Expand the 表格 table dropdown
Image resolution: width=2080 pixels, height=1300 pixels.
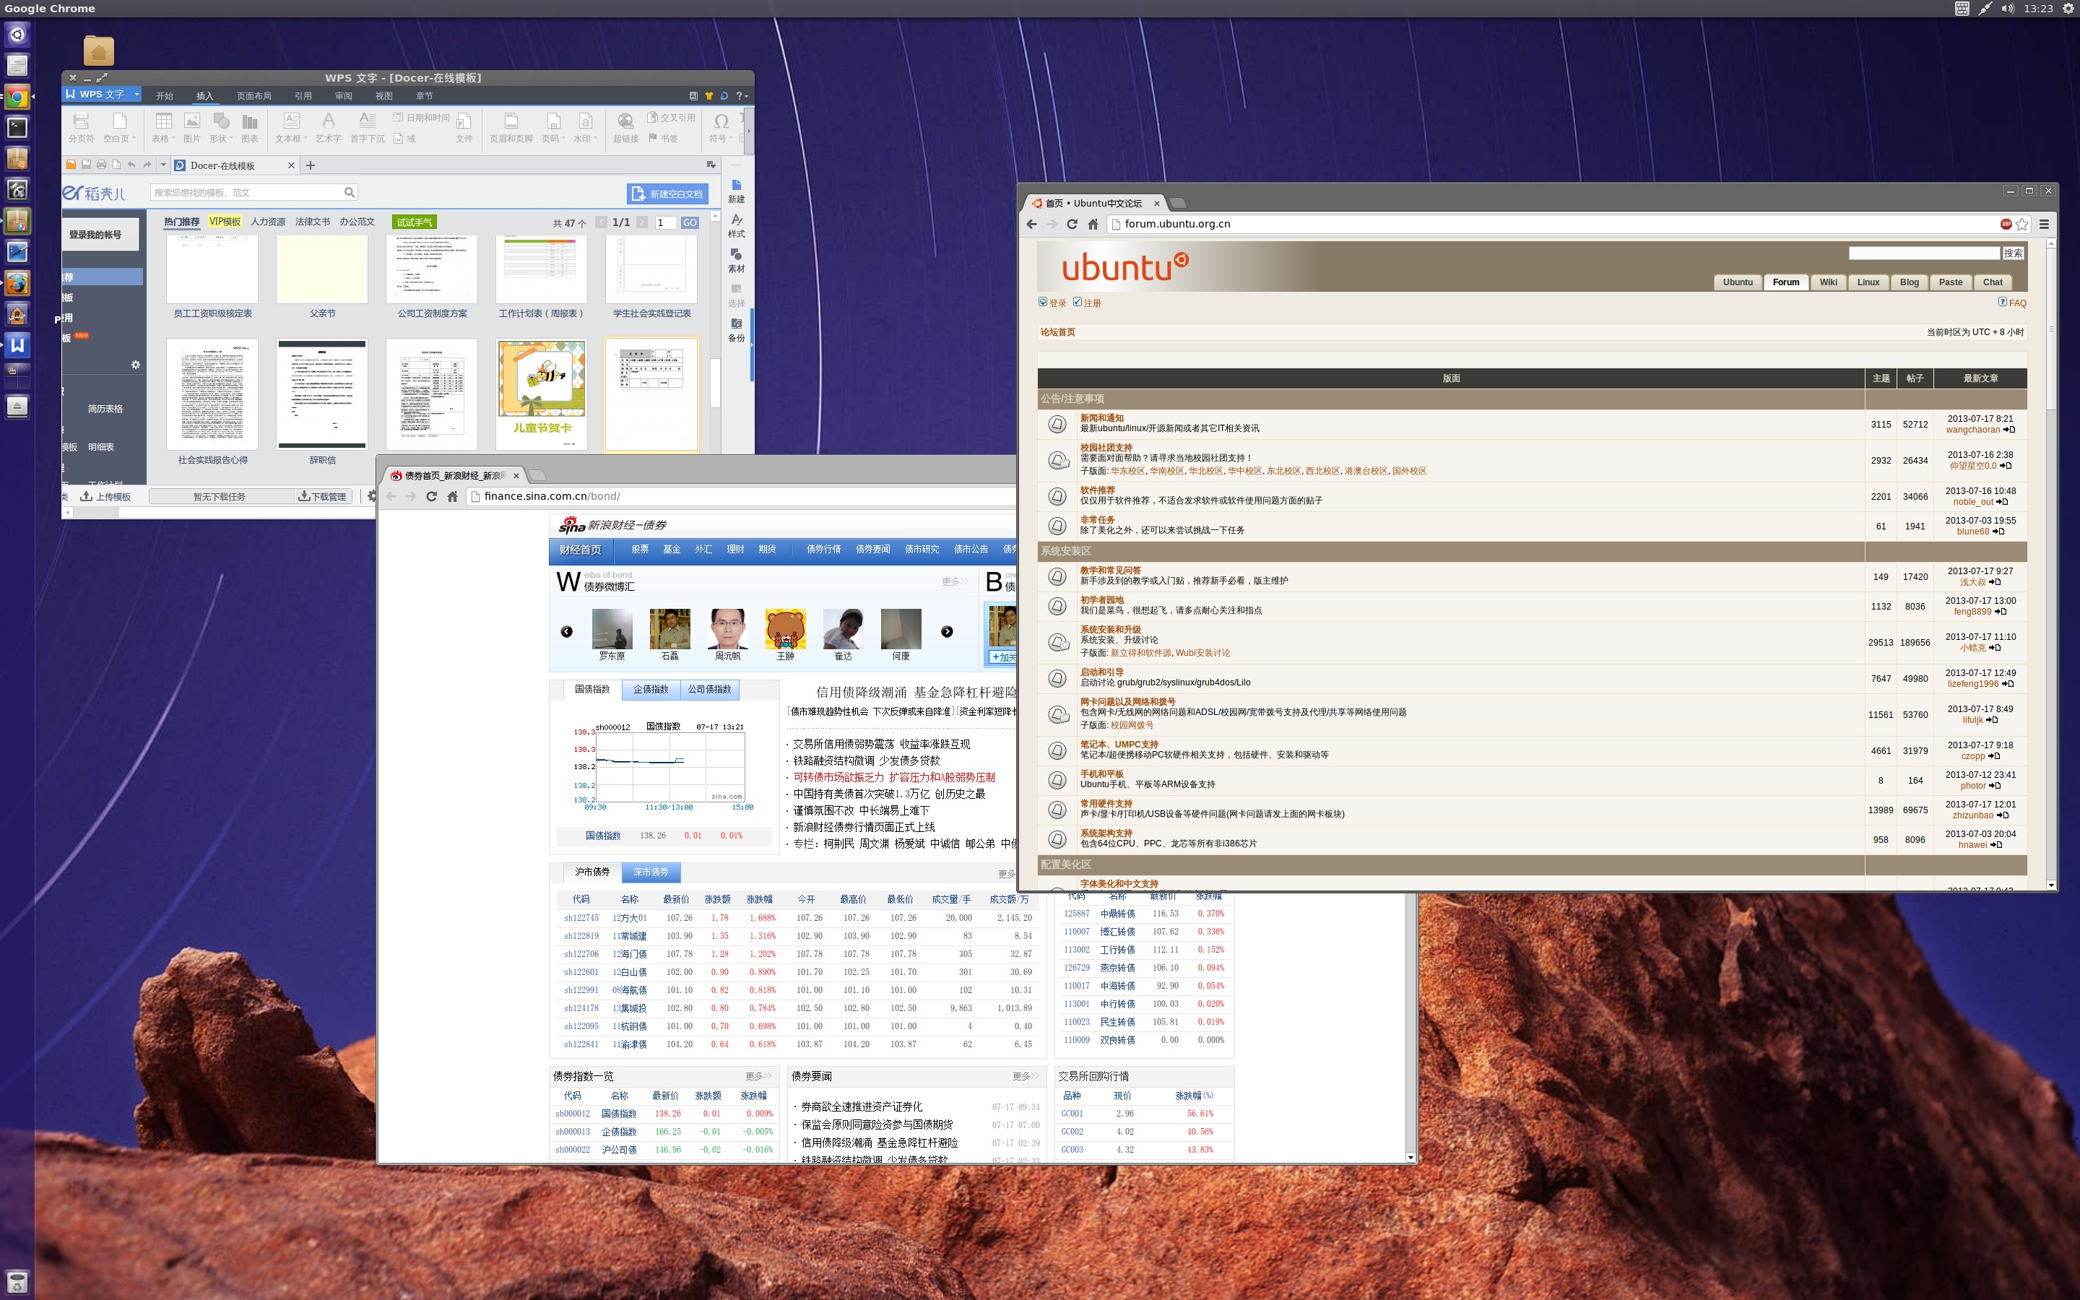click(173, 137)
